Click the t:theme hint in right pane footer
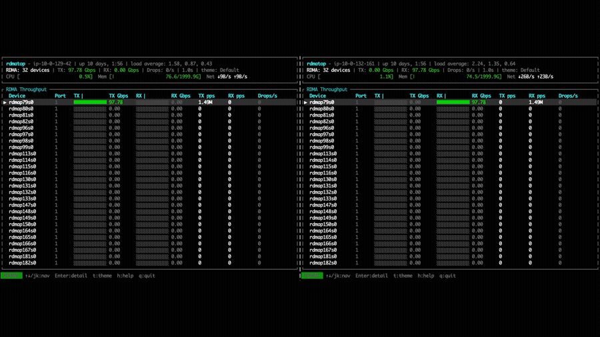The image size is (600, 337). click(x=403, y=276)
